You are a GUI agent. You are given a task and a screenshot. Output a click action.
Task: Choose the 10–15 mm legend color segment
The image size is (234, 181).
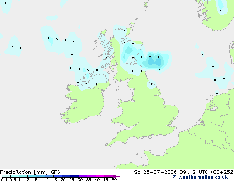tap(49, 176)
